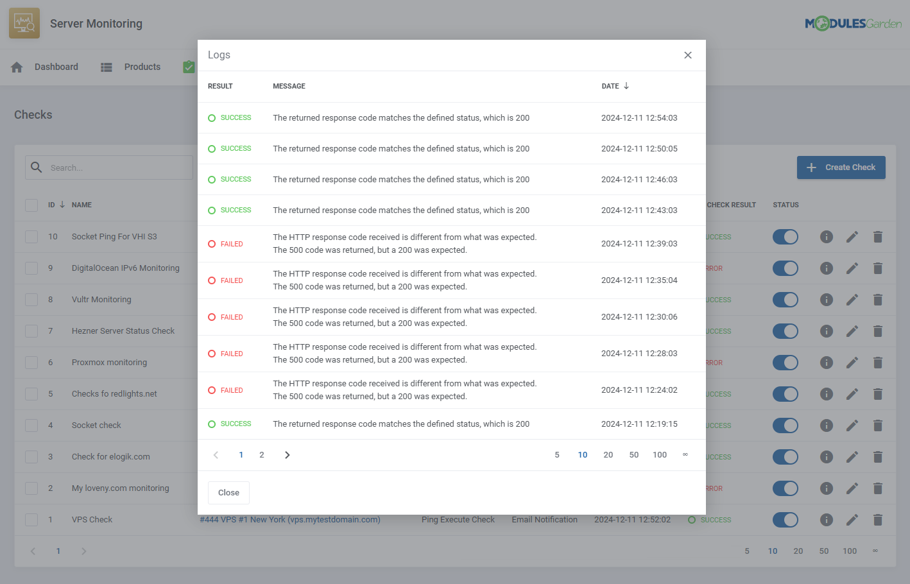Click the Server Monitoring module icon
Viewport: 910px width, 584px height.
(24, 22)
